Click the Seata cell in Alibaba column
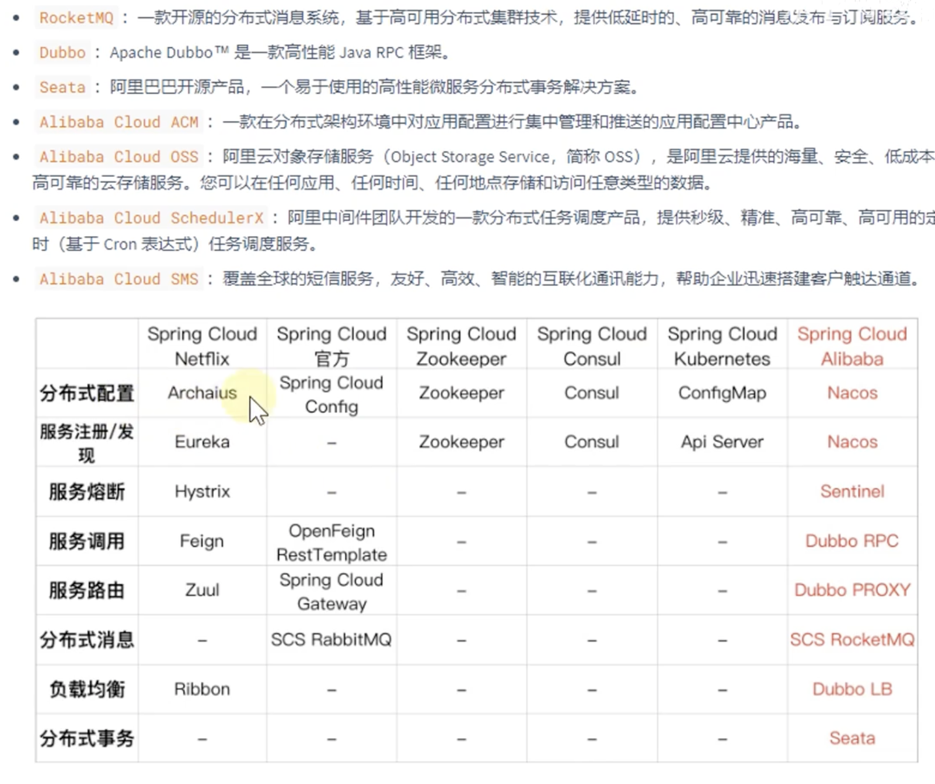Viewport: 935px width, 784px height. pos(852,738)
